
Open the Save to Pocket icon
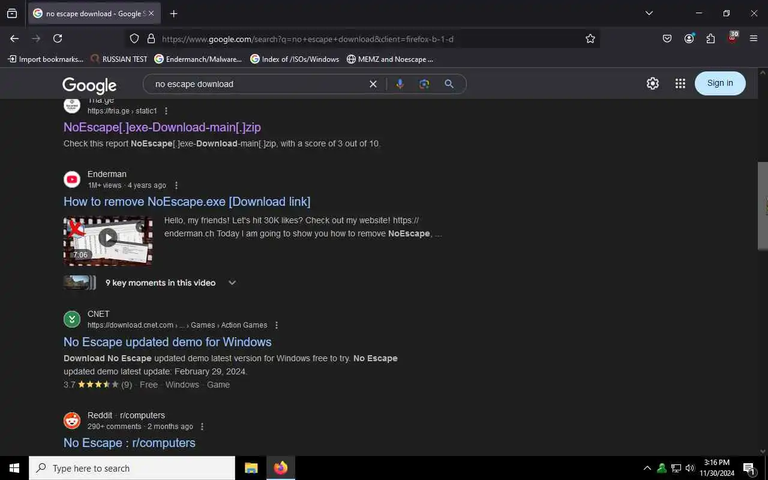[667, 38]
